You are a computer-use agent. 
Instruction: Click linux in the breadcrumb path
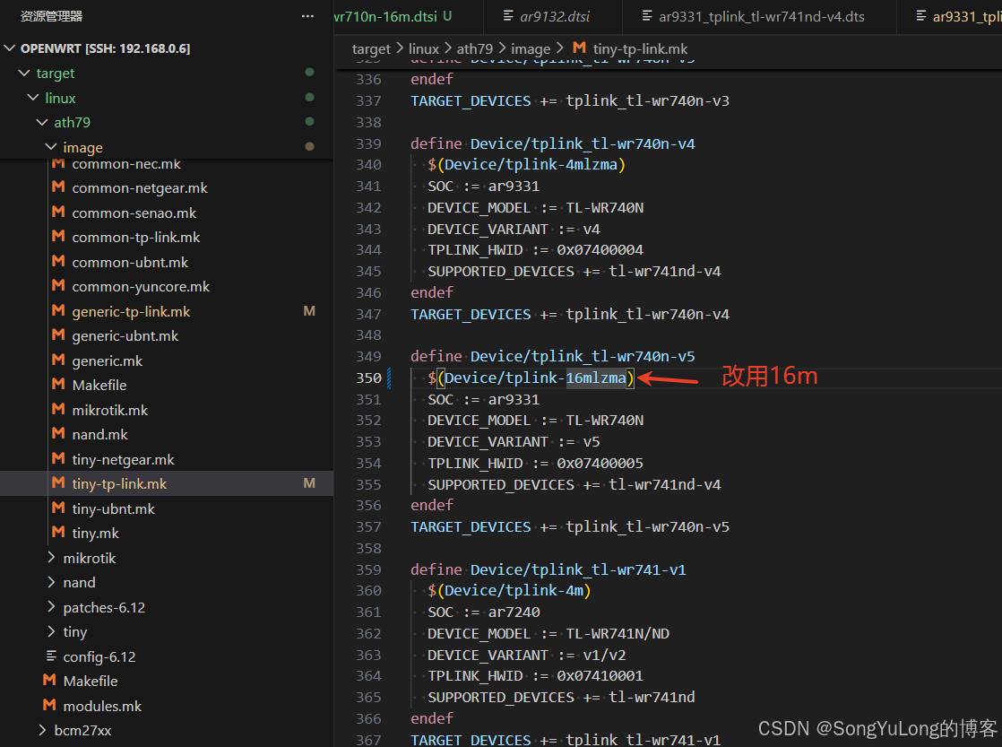[x=423, y=49]
